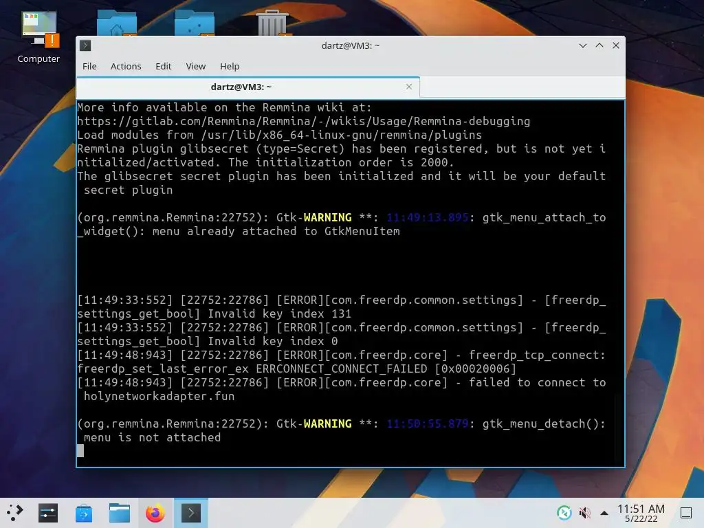Launch the Discover software center
The width and height of the screenshot is (704, 528).
click(84, 513)
